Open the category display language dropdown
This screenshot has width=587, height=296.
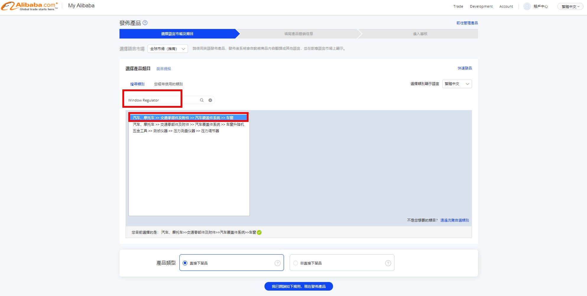(457, 84)
